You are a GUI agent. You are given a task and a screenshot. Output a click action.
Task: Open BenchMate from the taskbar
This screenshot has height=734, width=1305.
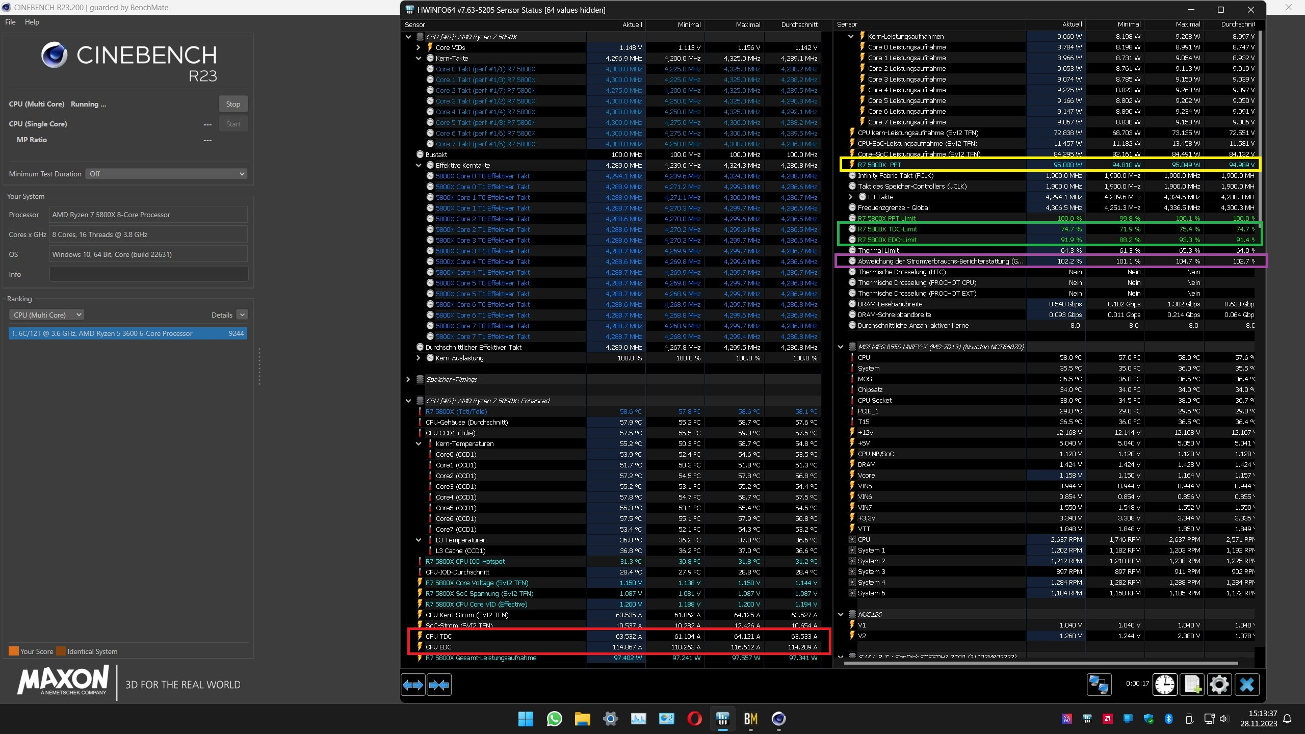pyautogui.click(x=750, y=719)
